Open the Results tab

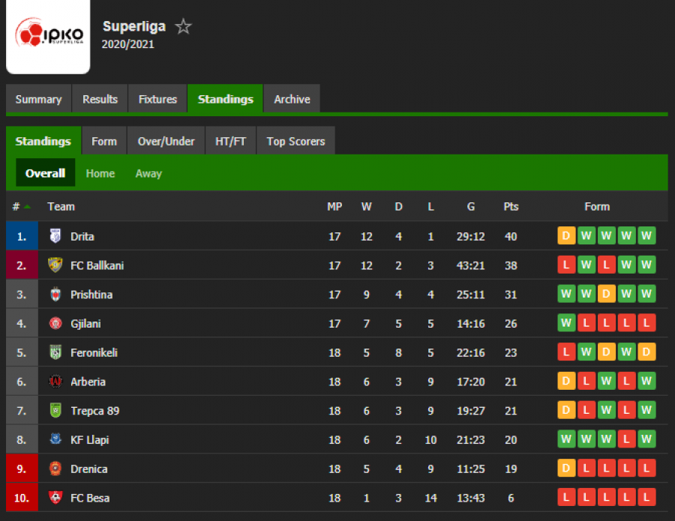pyautogui.click(x=100, y=99)
